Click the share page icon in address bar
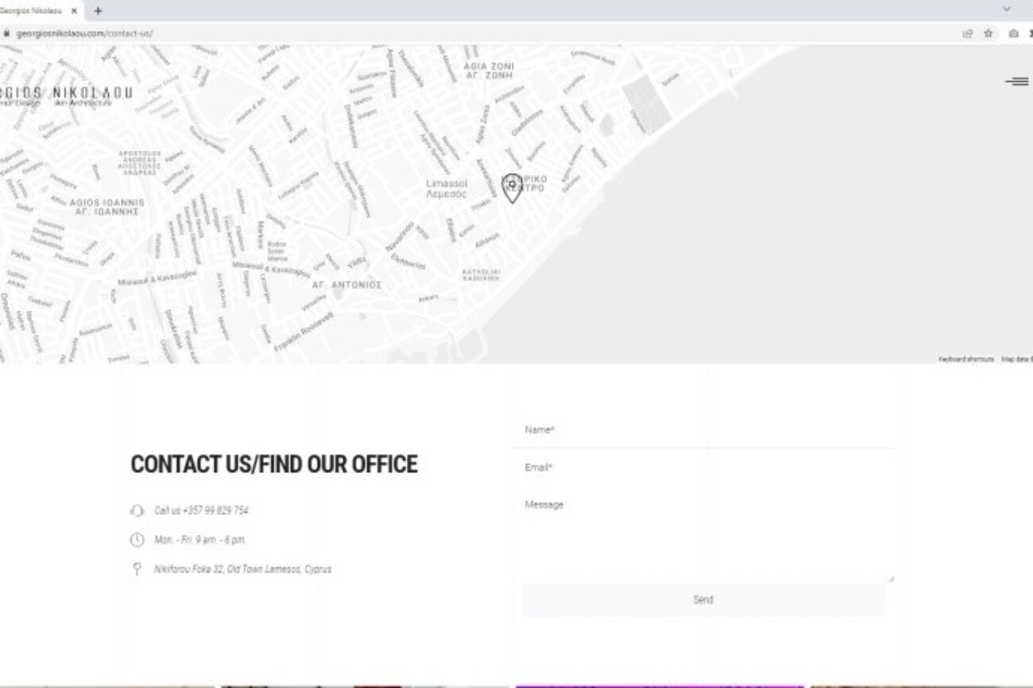1033x688 pixels. (967, 33)
